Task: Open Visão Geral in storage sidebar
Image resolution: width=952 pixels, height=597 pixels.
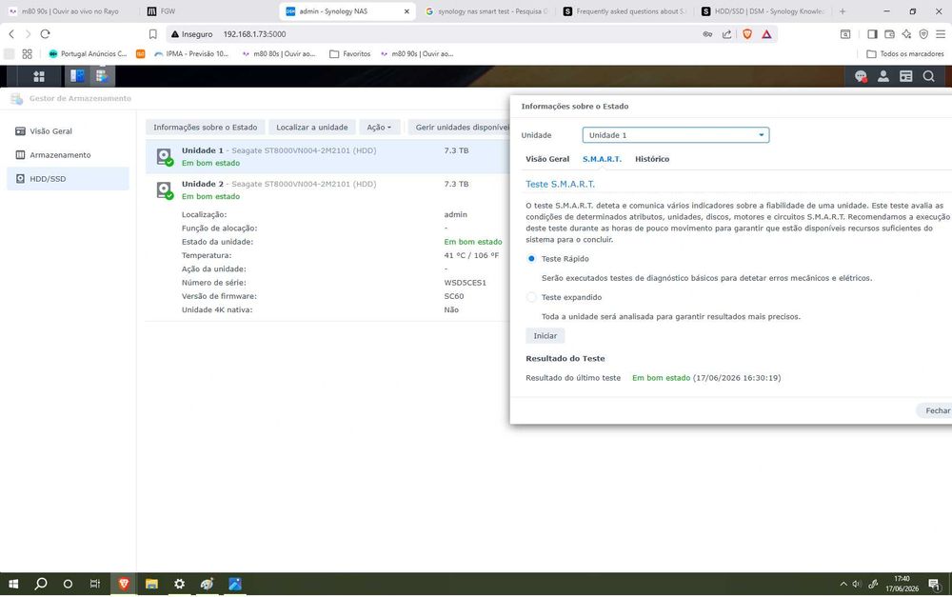Action: 68,131
